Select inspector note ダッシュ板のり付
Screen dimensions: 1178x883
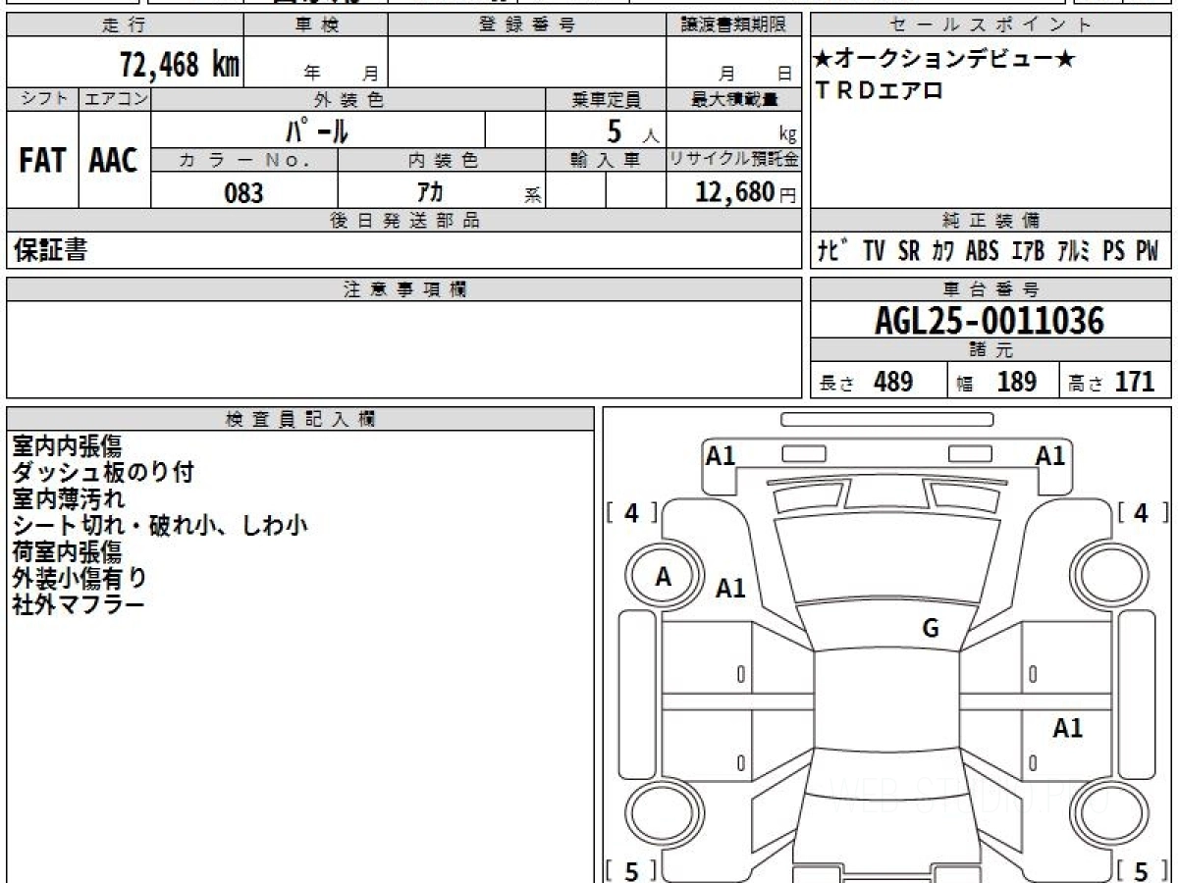(x=103, y=473)
